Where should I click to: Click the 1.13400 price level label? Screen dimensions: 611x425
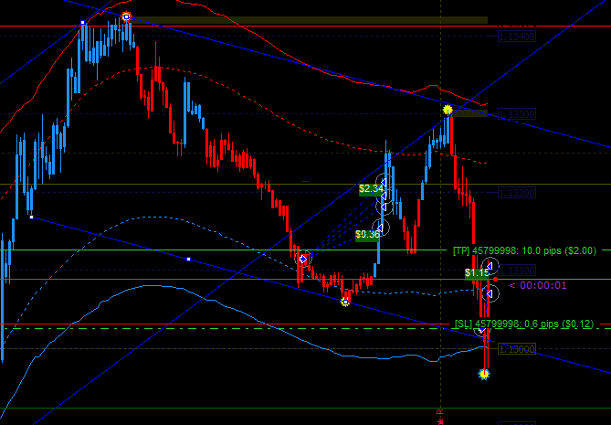pyautogui.click(x=517, y=37)
